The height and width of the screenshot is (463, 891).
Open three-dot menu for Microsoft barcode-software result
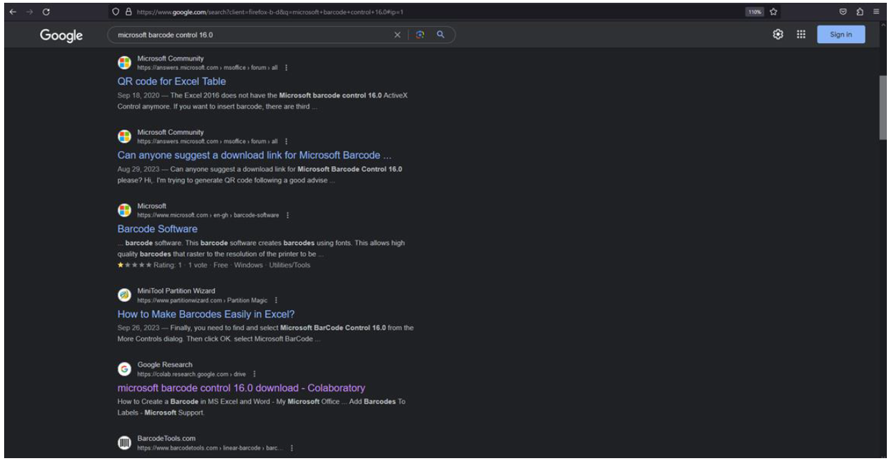point(287,215)
